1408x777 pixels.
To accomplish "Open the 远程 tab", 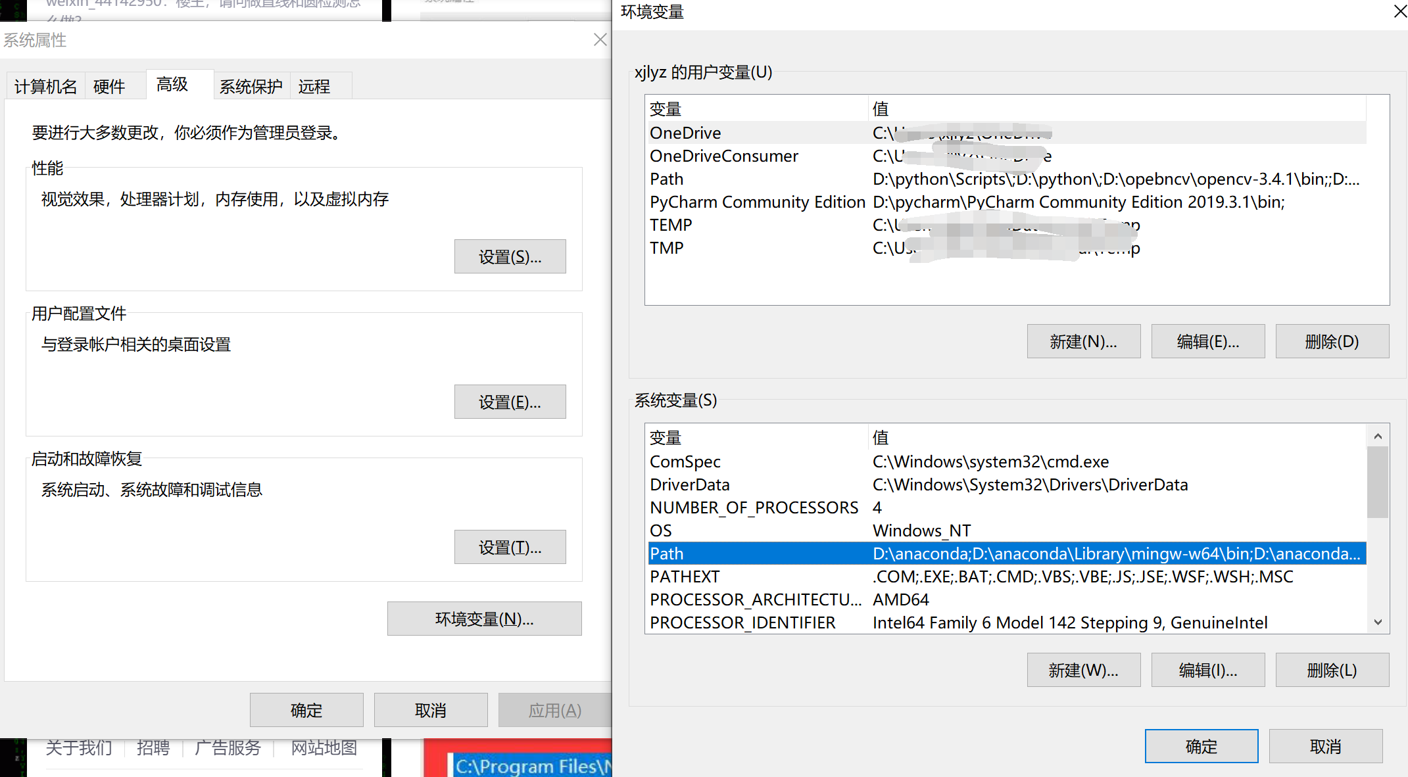I will coord(314,85).
